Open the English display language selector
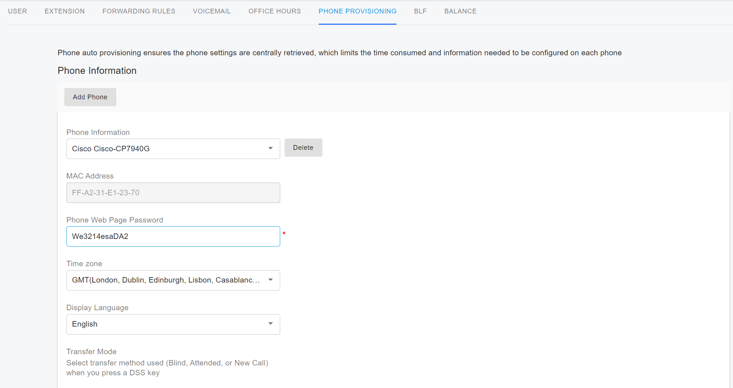Image resolution: width=733 pixels, height=388 pixels. (167, 324)
